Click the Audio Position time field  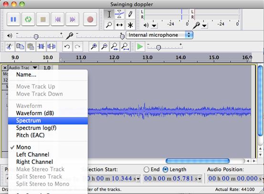235,179
